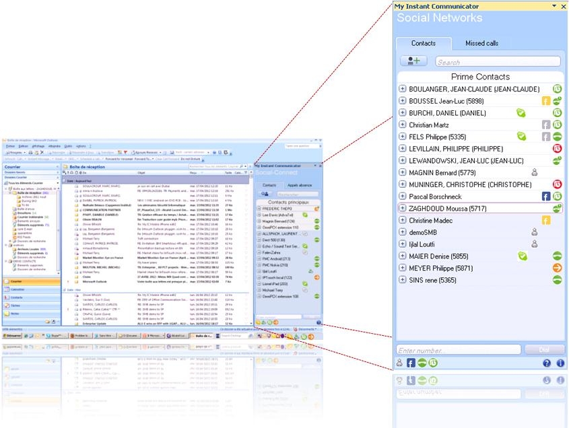Image resolution: width=569 pixels, height=428 pixels.
Task: Click the green phone icon in the Social Networks bottom bar
Action: click(x=422, y=363)
